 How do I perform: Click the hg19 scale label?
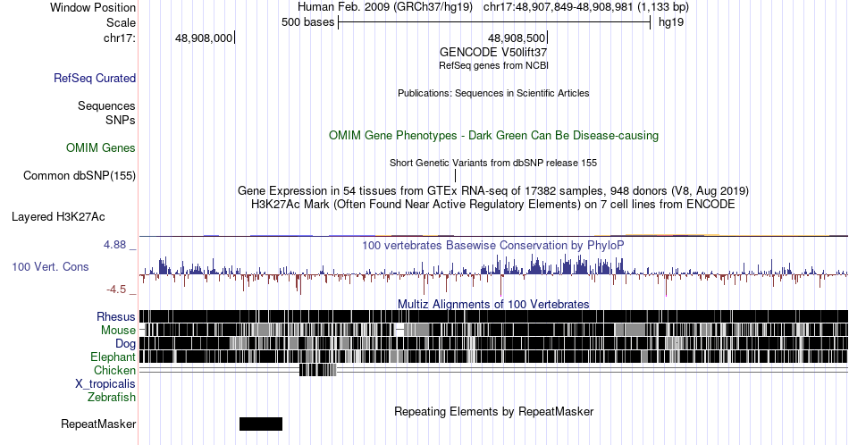(x=671, y=22)
